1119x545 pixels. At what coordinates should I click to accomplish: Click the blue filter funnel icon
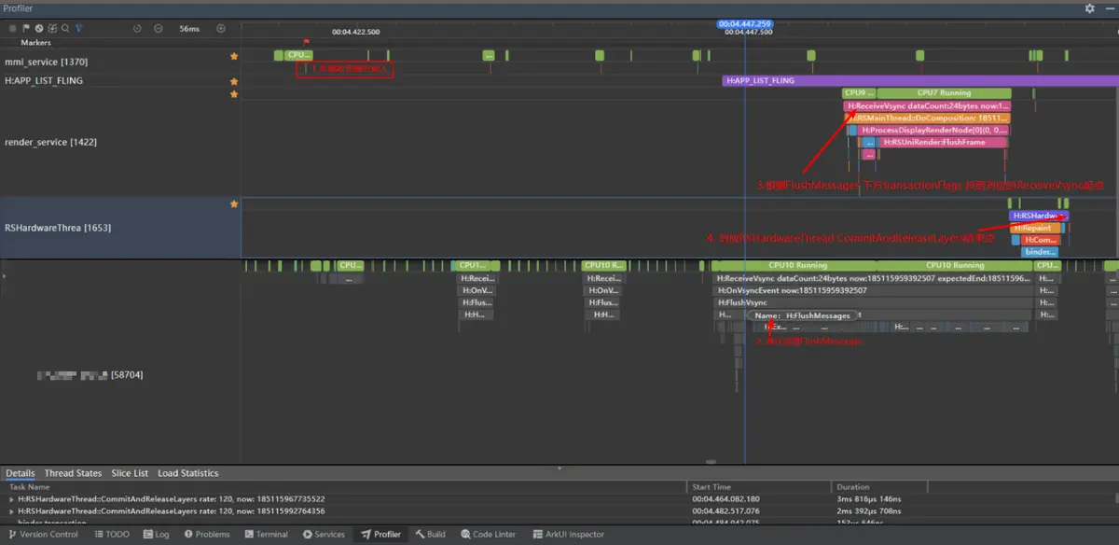click(x=78, y=28)
